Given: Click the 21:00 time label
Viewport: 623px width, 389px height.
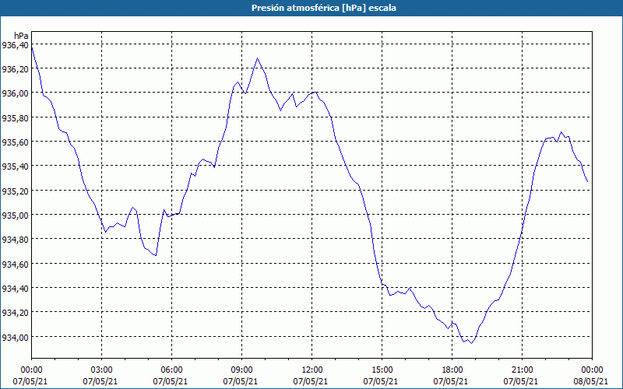Looking at the screenshot, I should 522,370.
